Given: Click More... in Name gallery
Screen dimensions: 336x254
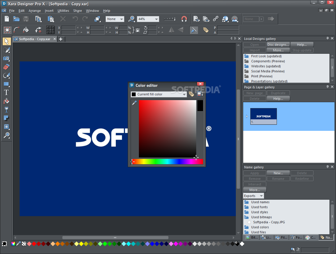Looking at the screenshot, I should pyautogui.click(x=254, y=190).
